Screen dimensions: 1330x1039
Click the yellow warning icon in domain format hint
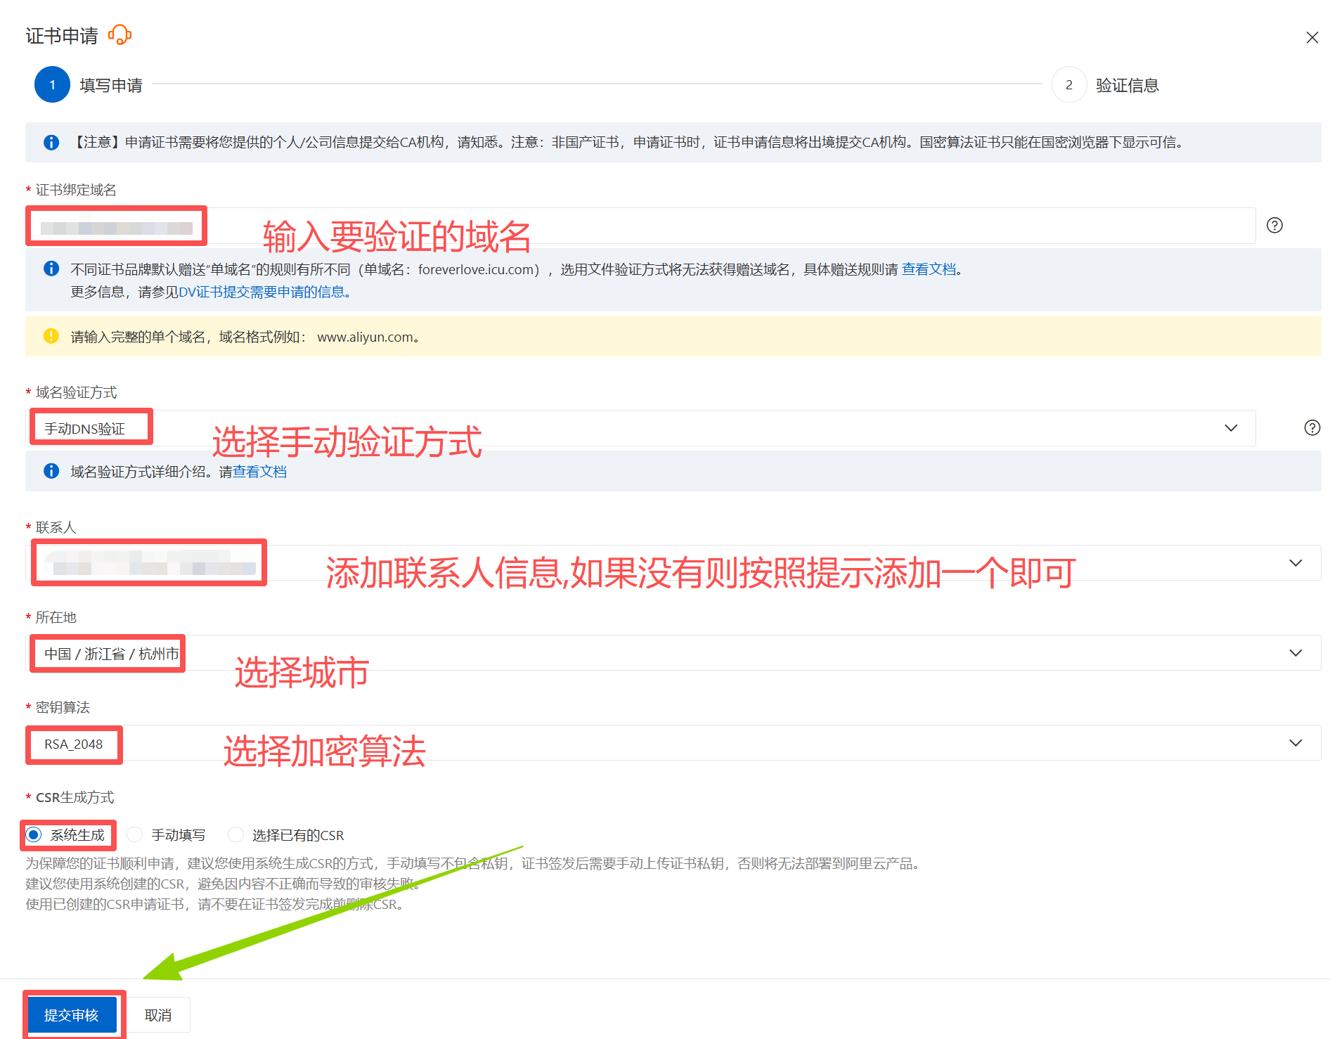(x=51, y=336)
